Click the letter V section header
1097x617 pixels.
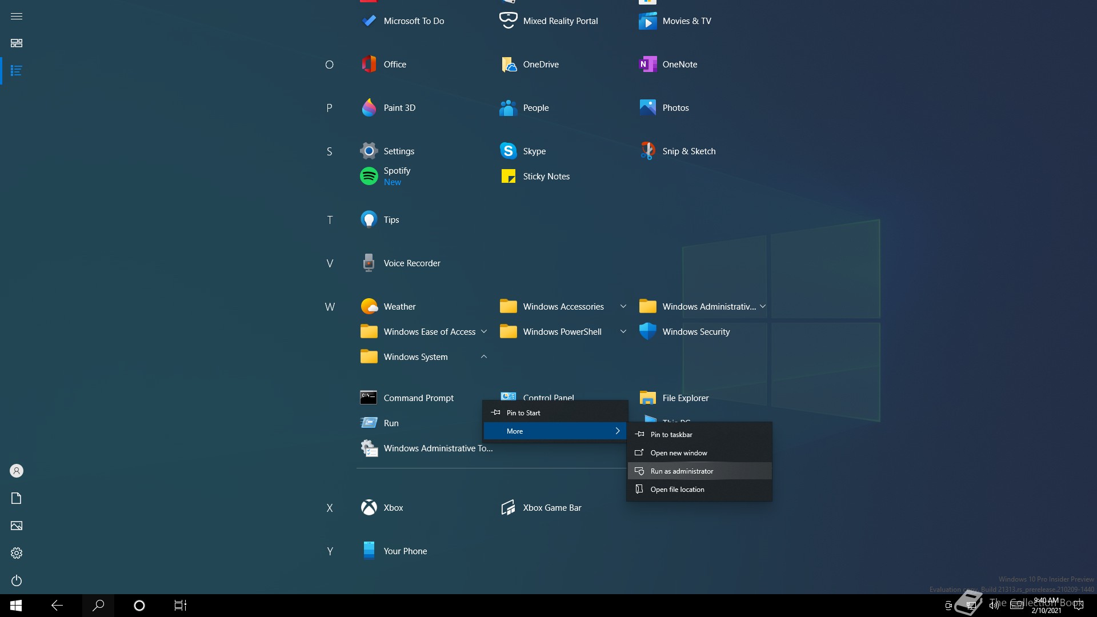(330, 263)
